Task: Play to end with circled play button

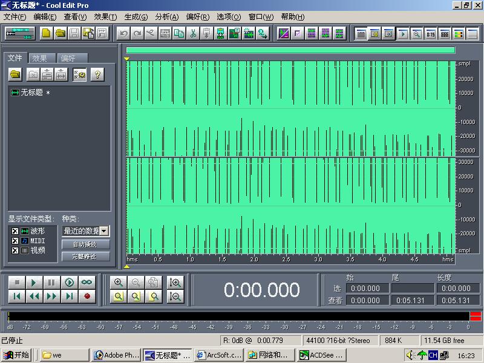Action: tap(69, 283)
